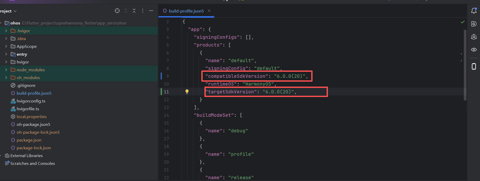Click the "buildModeSet" key text

tap(214, 115)
